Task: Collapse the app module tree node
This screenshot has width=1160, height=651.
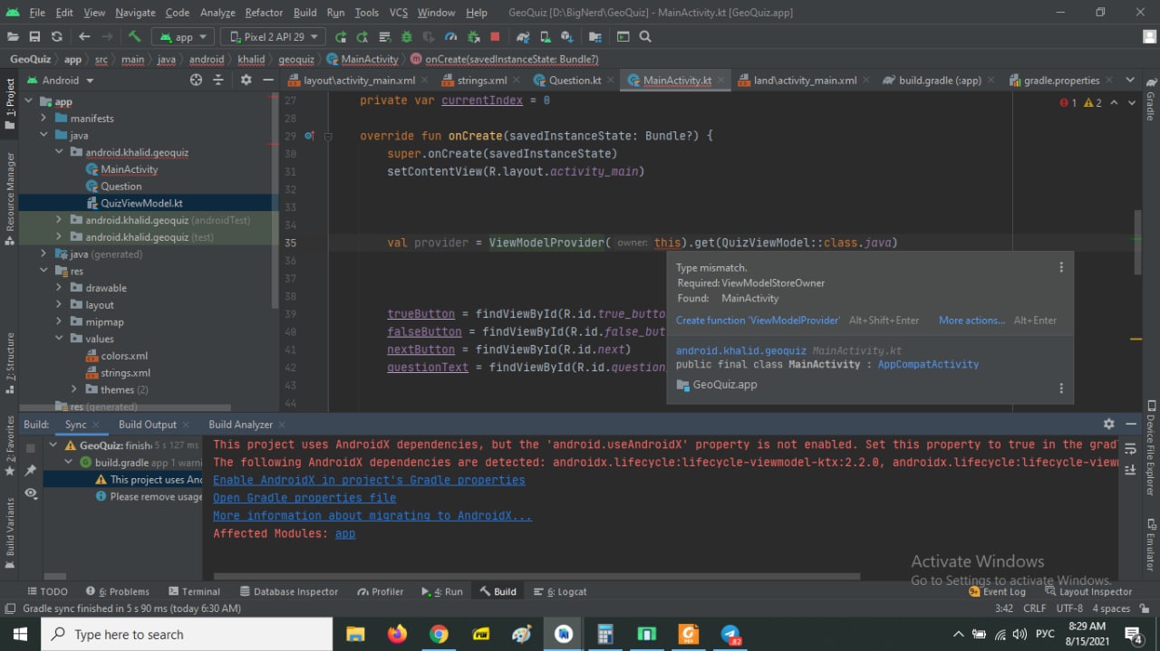Action: coord(28,101)
